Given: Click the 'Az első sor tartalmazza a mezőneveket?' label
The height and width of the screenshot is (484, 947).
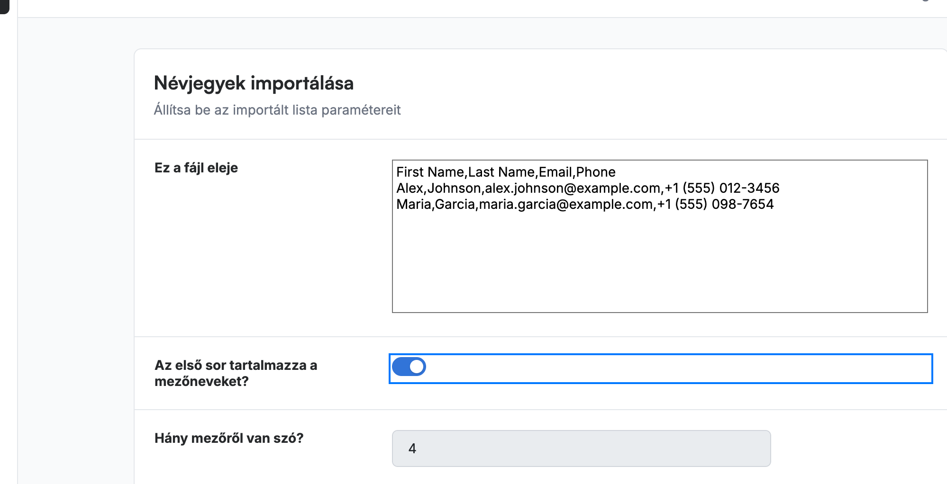Looking at the screenshot, I should pyautogui.click(x=236, y=373).
